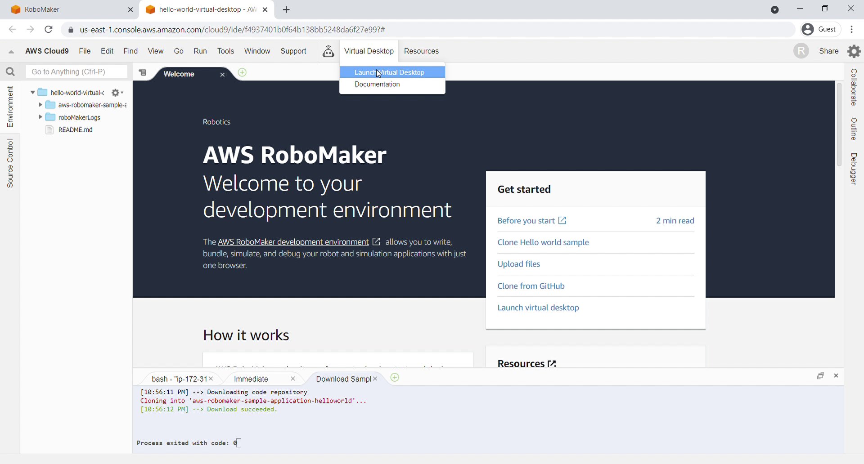The height and width of the screenshot is (464, 864).
Task: Click the Go to Anything search field
Action: coord(76,72)
